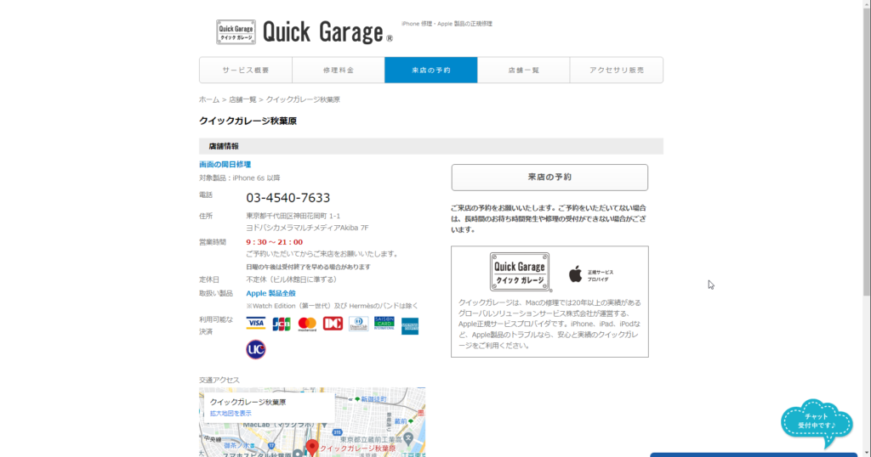
Task: Click the 不定休（ビル休館日に準ずる）text
Action: point(293,279)
